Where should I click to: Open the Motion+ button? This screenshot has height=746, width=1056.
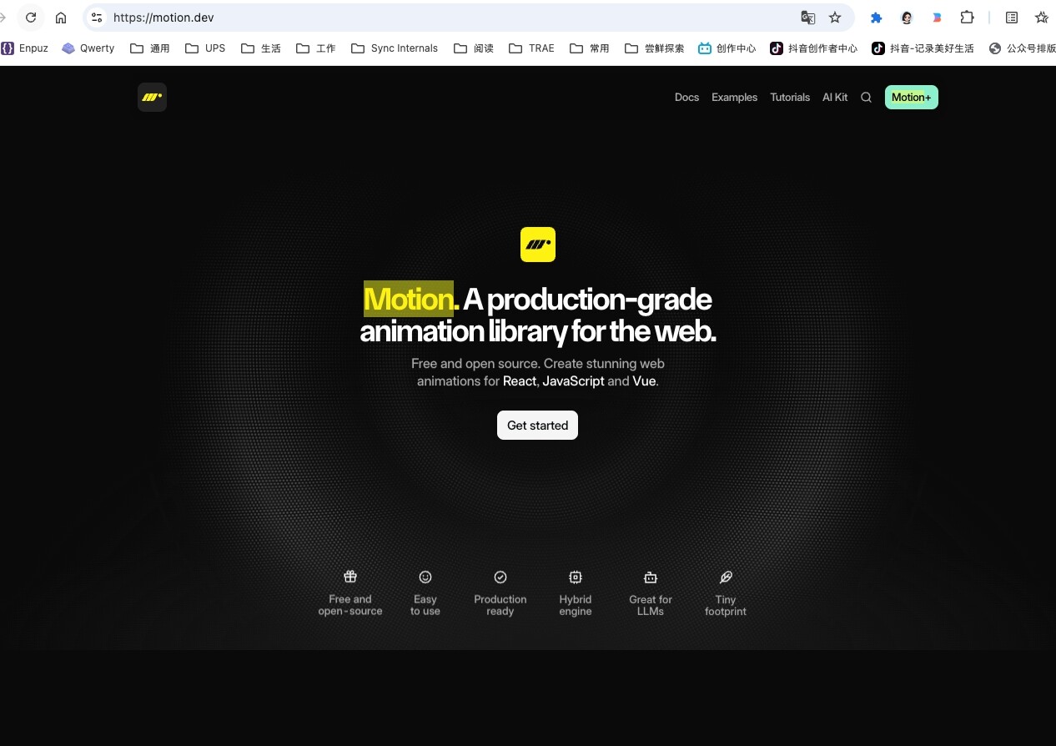coord(911,98)
